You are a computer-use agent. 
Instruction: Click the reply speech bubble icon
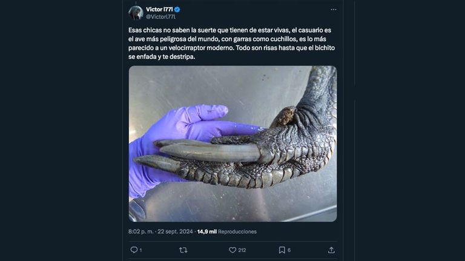(134, 250)
